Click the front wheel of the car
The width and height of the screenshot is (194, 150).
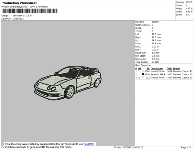tap(69, 92)
